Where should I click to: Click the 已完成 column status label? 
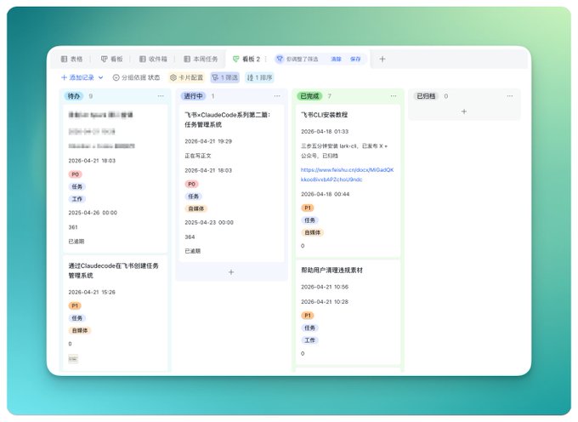coord(309,96)
